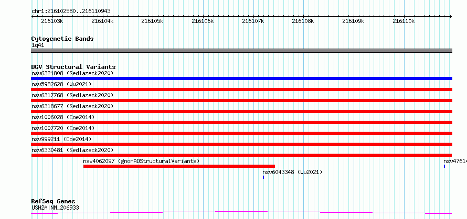Select the 216104k ruler tick label

(102, 21)
